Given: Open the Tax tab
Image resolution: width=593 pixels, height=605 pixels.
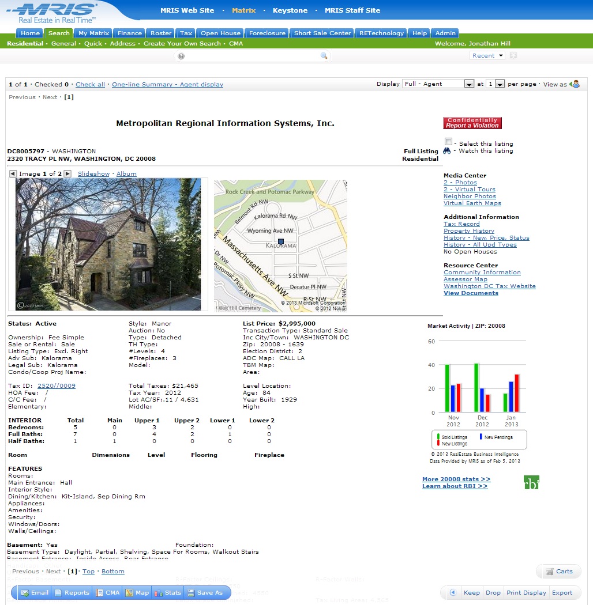Looking at the screenshot, I should tap(186, 33).
